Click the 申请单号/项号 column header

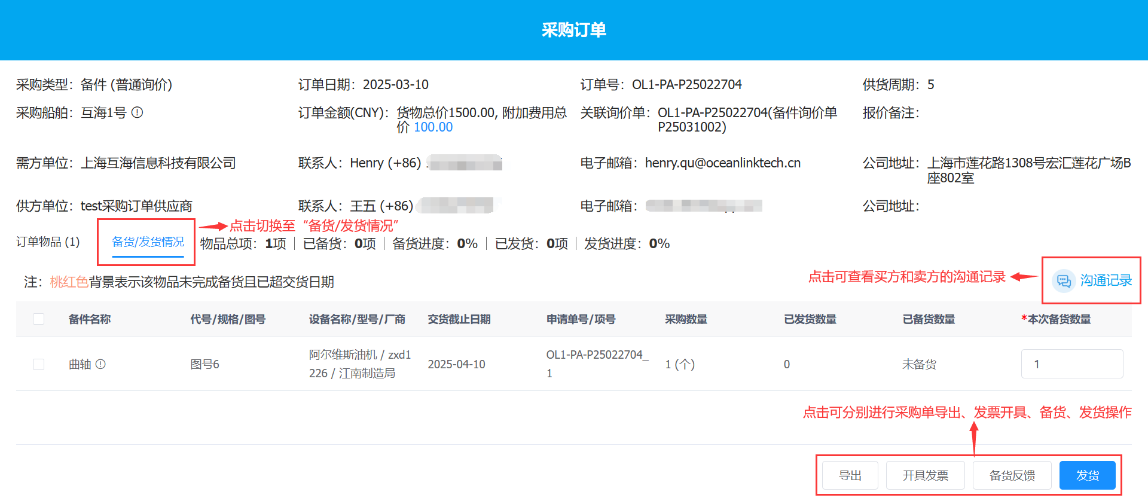click(581, 319)
